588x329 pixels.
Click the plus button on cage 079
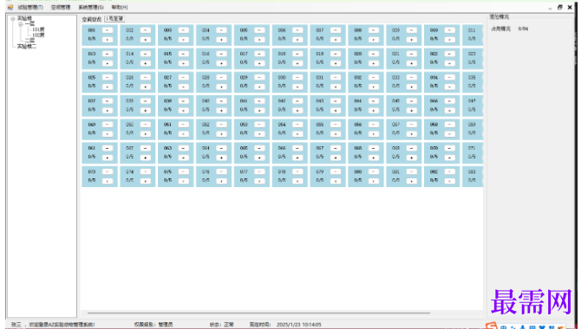click(336, 181)
